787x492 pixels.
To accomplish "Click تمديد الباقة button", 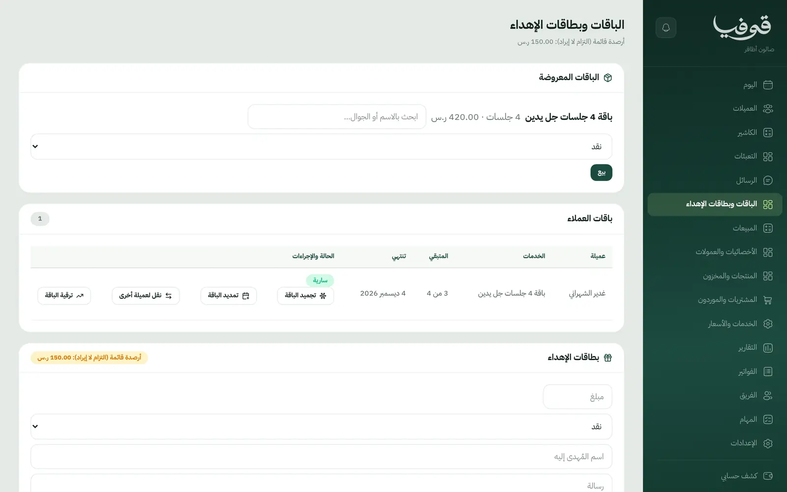I will click(x=229, y=296).
